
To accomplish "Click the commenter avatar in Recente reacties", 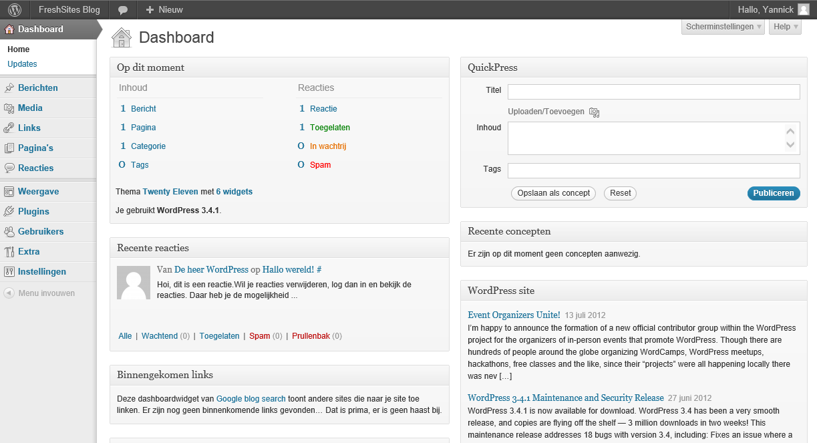I will click(x=134, y=283).
